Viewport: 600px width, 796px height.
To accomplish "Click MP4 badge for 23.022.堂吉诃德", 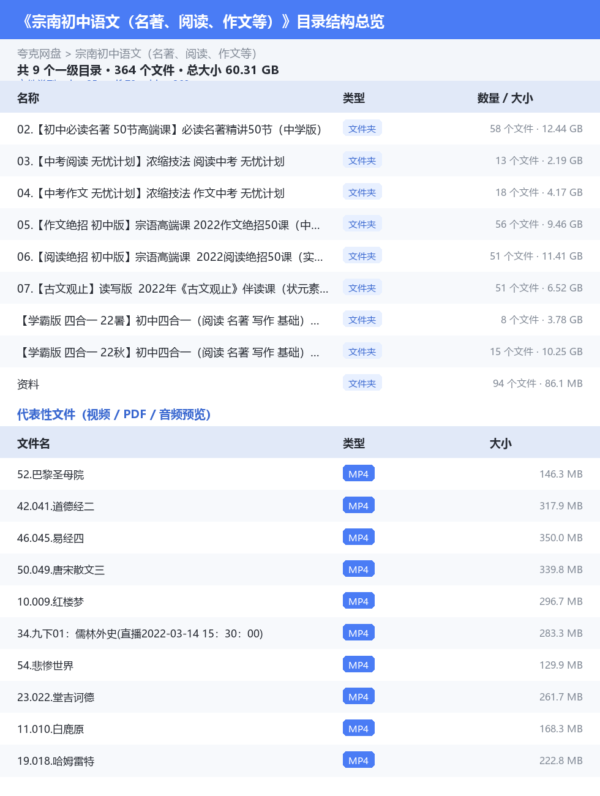I will point(359,697).
